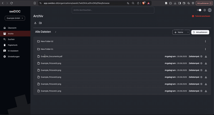The image size is (214, 115).
Task: Open options menu for New Folder 02
Action: coord(205,41)
